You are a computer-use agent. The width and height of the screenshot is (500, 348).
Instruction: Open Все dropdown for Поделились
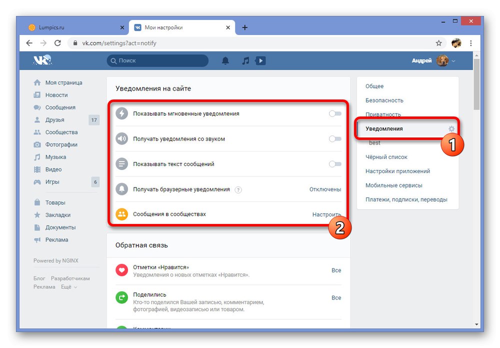pyautogui.click(x=336, y=298)
